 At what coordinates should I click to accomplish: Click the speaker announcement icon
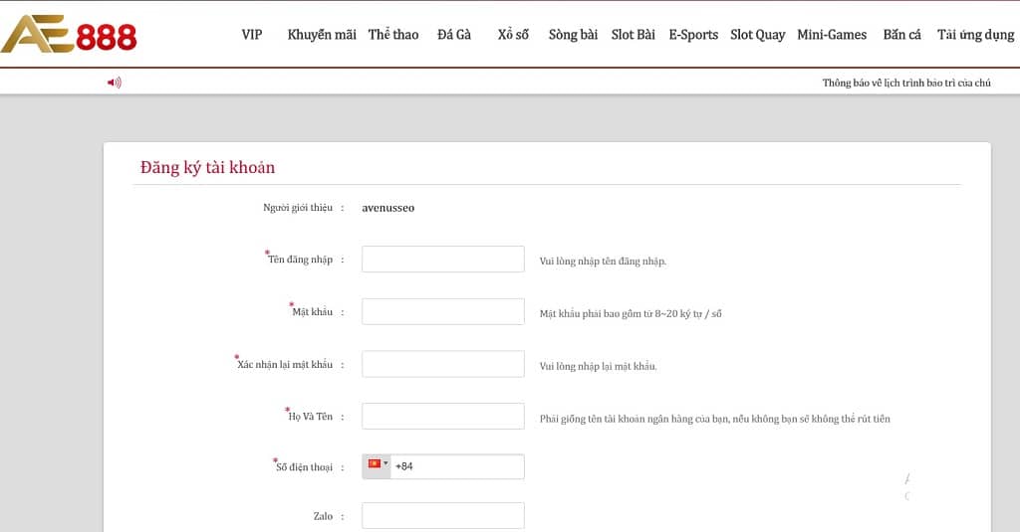(115, 83)
